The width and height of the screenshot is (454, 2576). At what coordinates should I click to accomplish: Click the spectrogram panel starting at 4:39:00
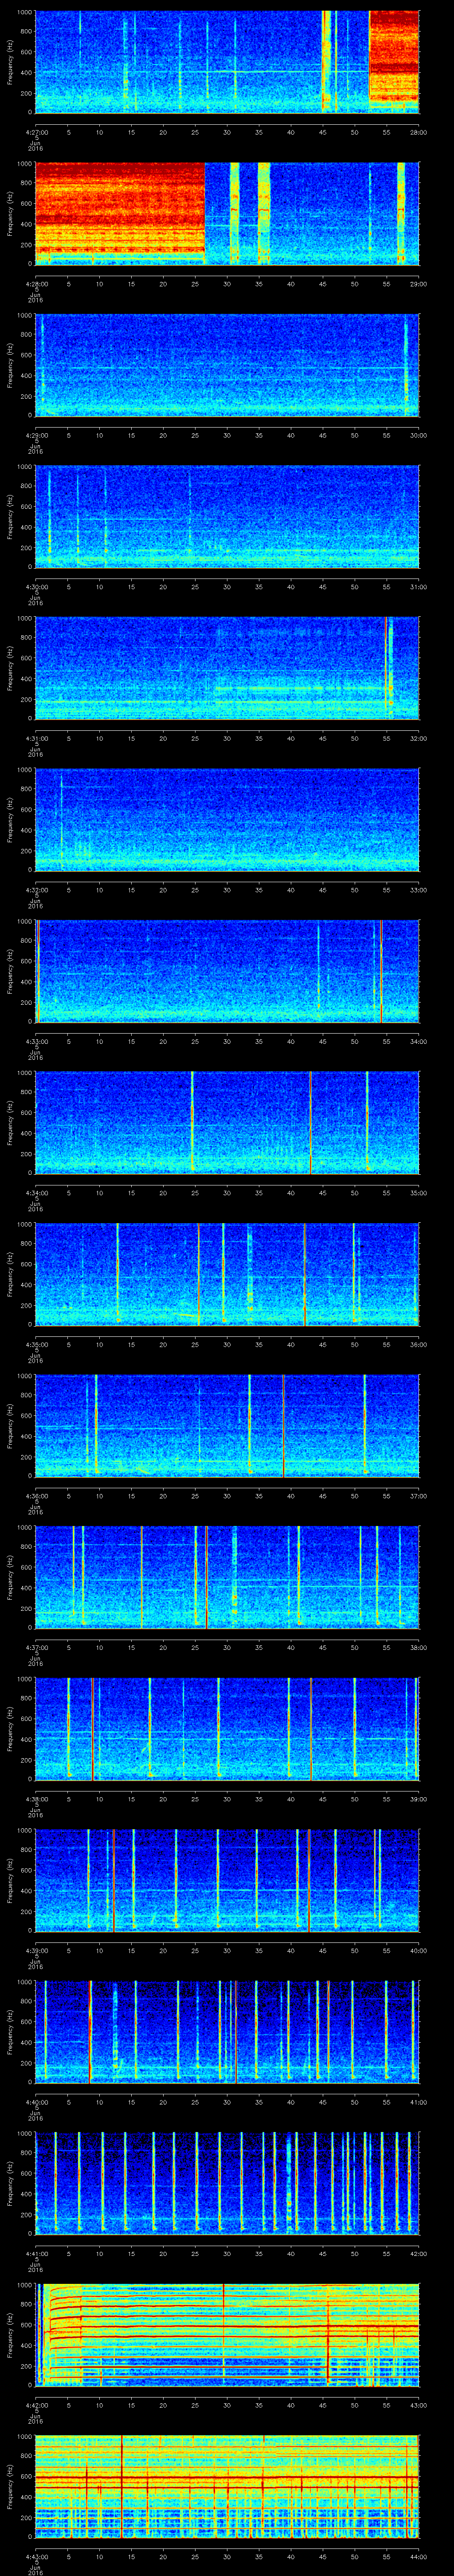(x=227, y=1880)
